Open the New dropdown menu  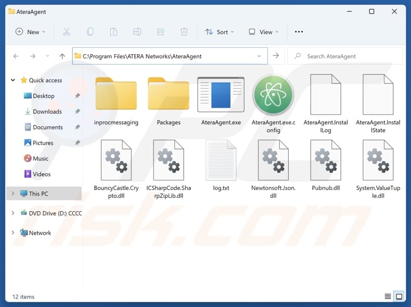click(x=30, y=32)
